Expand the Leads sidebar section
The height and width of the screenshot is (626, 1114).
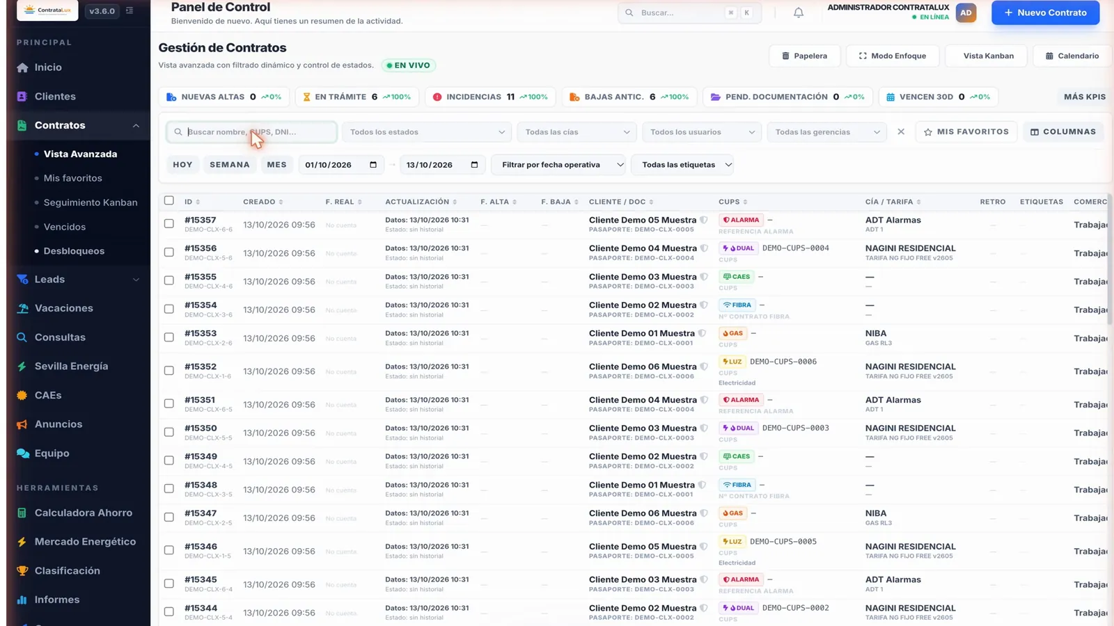(x=78, y=280)
